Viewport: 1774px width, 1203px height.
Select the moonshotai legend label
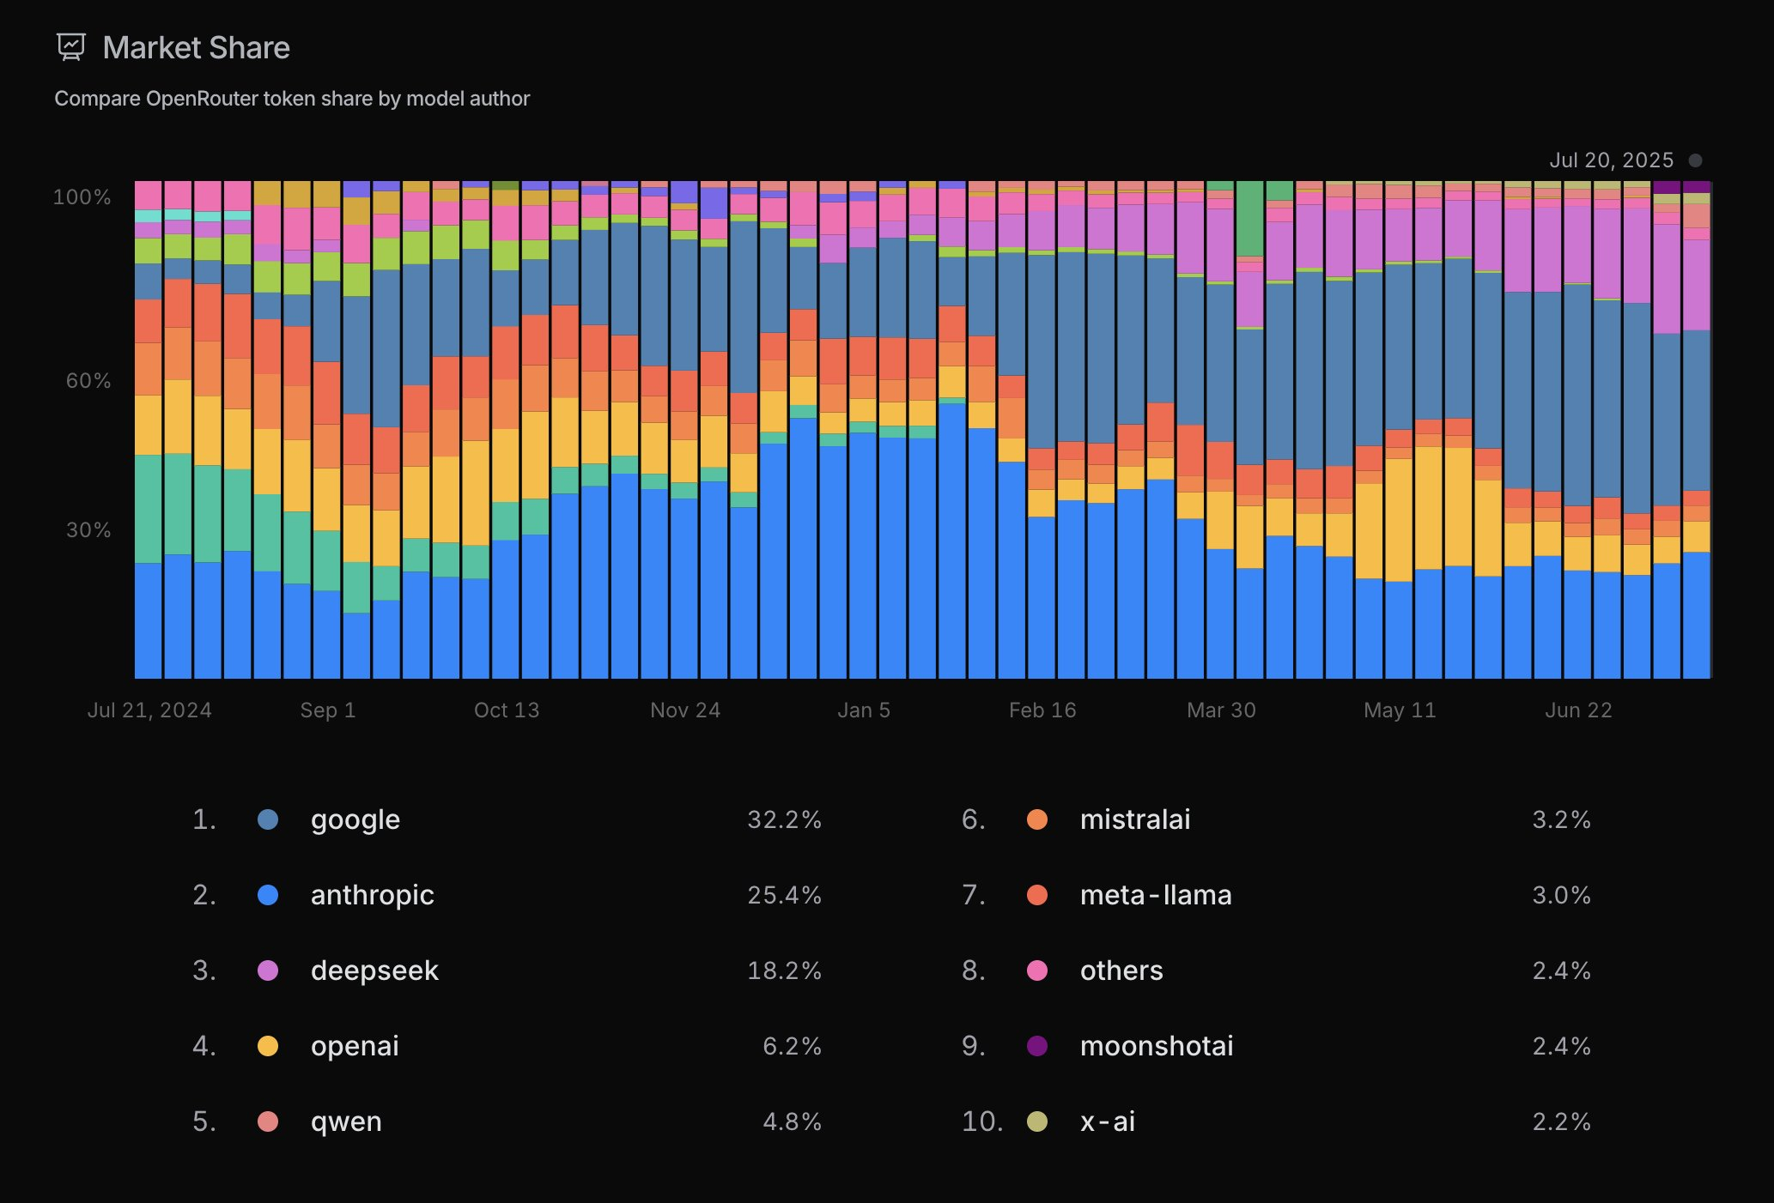(1157, 1046)
